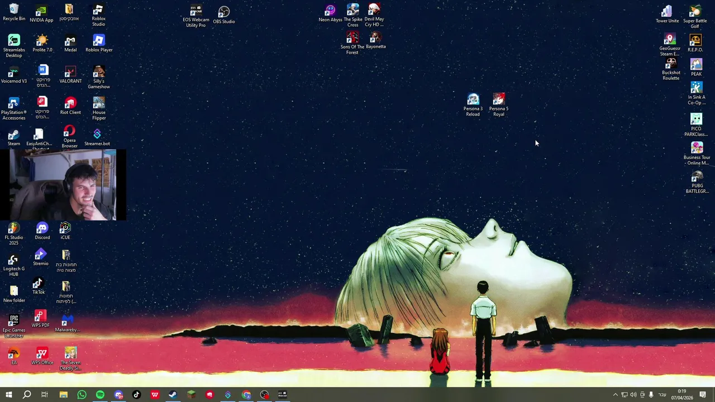Viewport: 715px width, 402px height.
Task: Switch to WhatsApp on the taskbar
Action: click(x=82, y=395)
